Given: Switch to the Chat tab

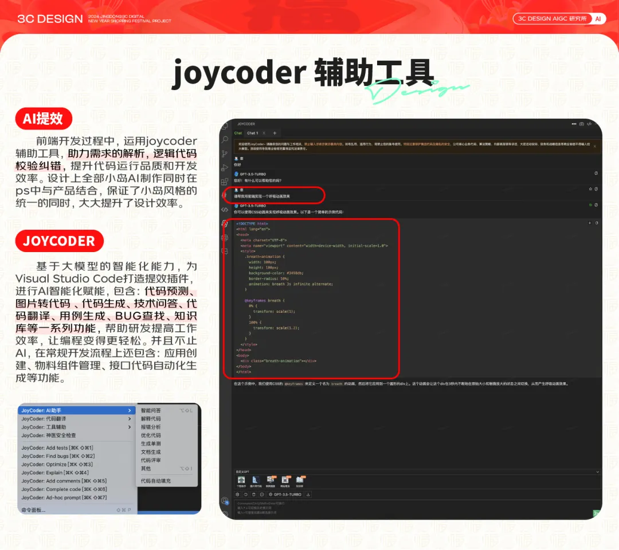Looking at the screenshot, I should pyautogui.click(x=238, y=133).
